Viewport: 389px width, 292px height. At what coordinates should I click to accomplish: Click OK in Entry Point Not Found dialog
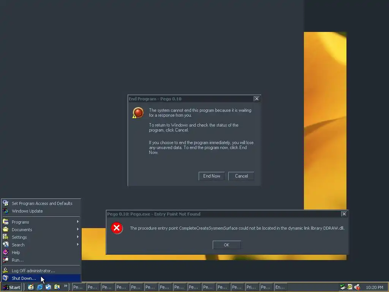point(226,245)
